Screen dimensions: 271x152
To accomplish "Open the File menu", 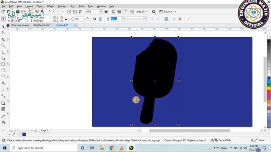I will click(3, 6).
